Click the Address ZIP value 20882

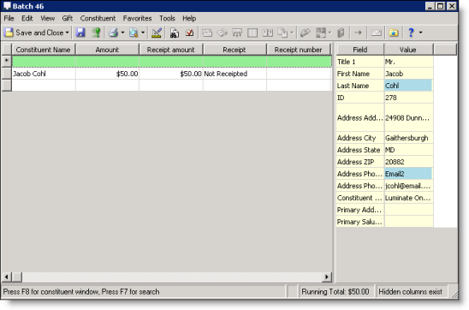pos(408,162)
